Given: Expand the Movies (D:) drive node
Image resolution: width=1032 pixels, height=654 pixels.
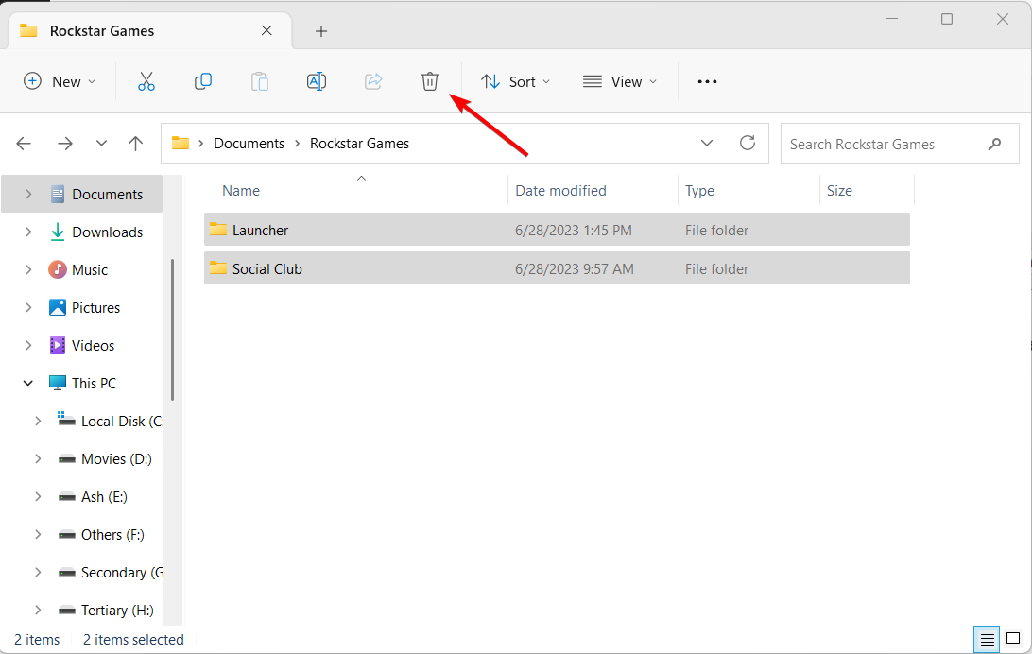Looking at the screenshot, I should [x=38, y=458].
